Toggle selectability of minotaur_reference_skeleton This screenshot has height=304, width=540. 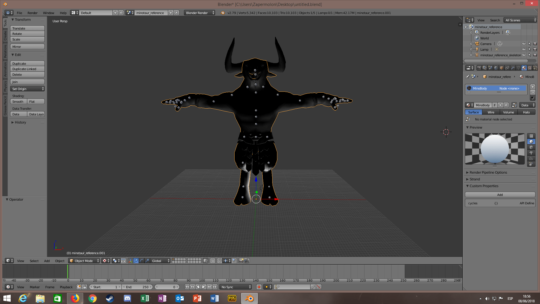pos(529,55)
